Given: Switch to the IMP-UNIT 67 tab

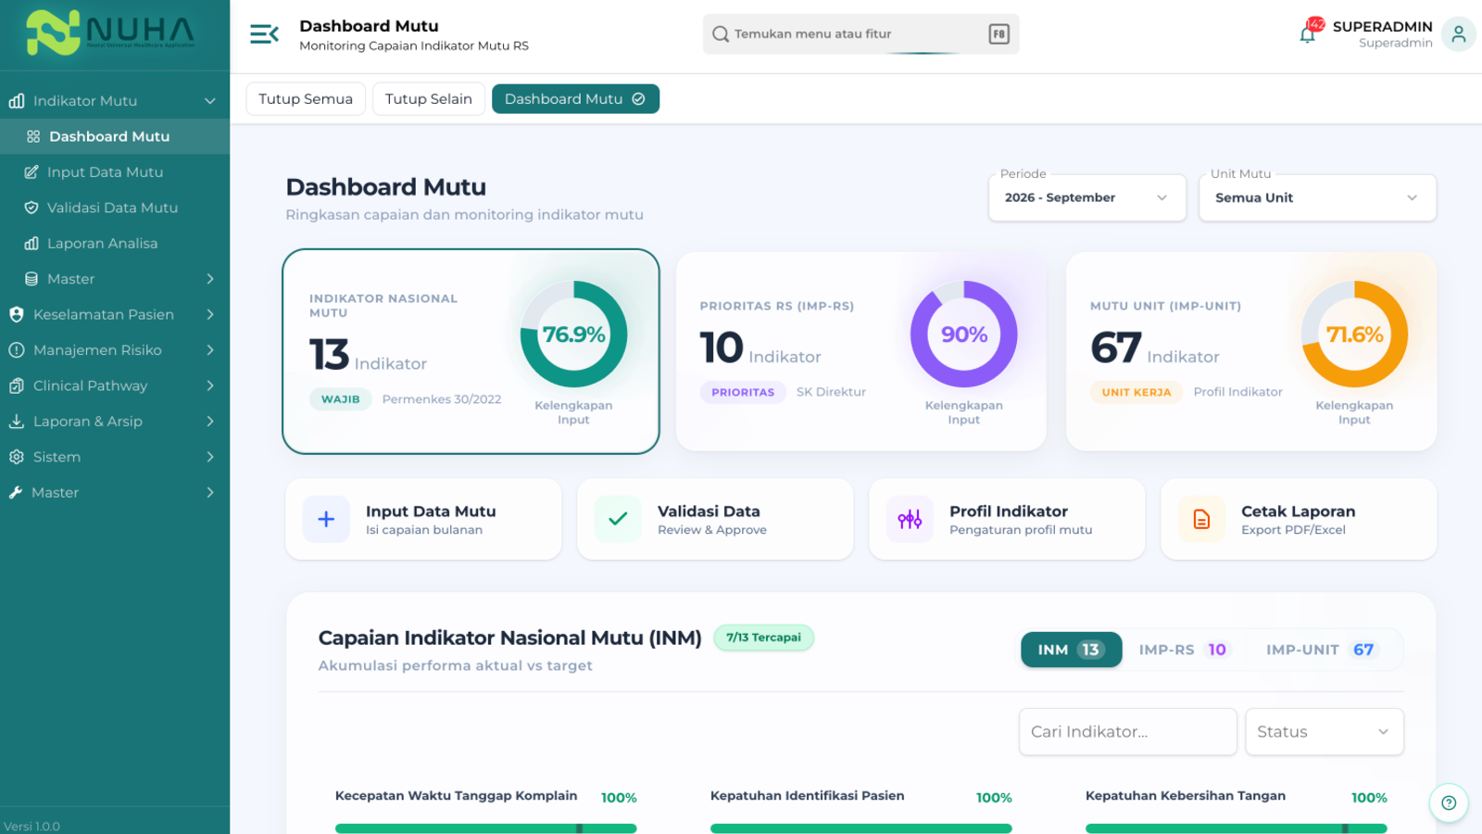Looking at the screenshot, I should (1321, 650).
